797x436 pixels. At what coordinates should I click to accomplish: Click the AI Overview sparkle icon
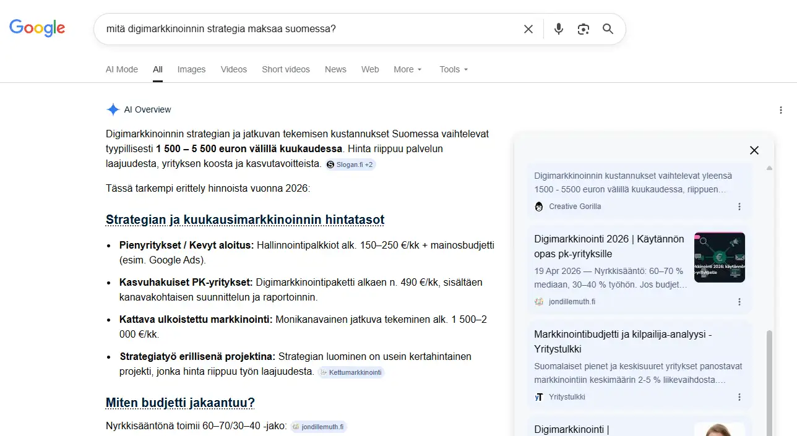point(113,109)
